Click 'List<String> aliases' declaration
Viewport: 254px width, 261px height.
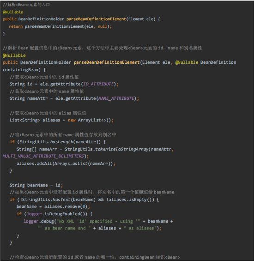pos(35,120)
